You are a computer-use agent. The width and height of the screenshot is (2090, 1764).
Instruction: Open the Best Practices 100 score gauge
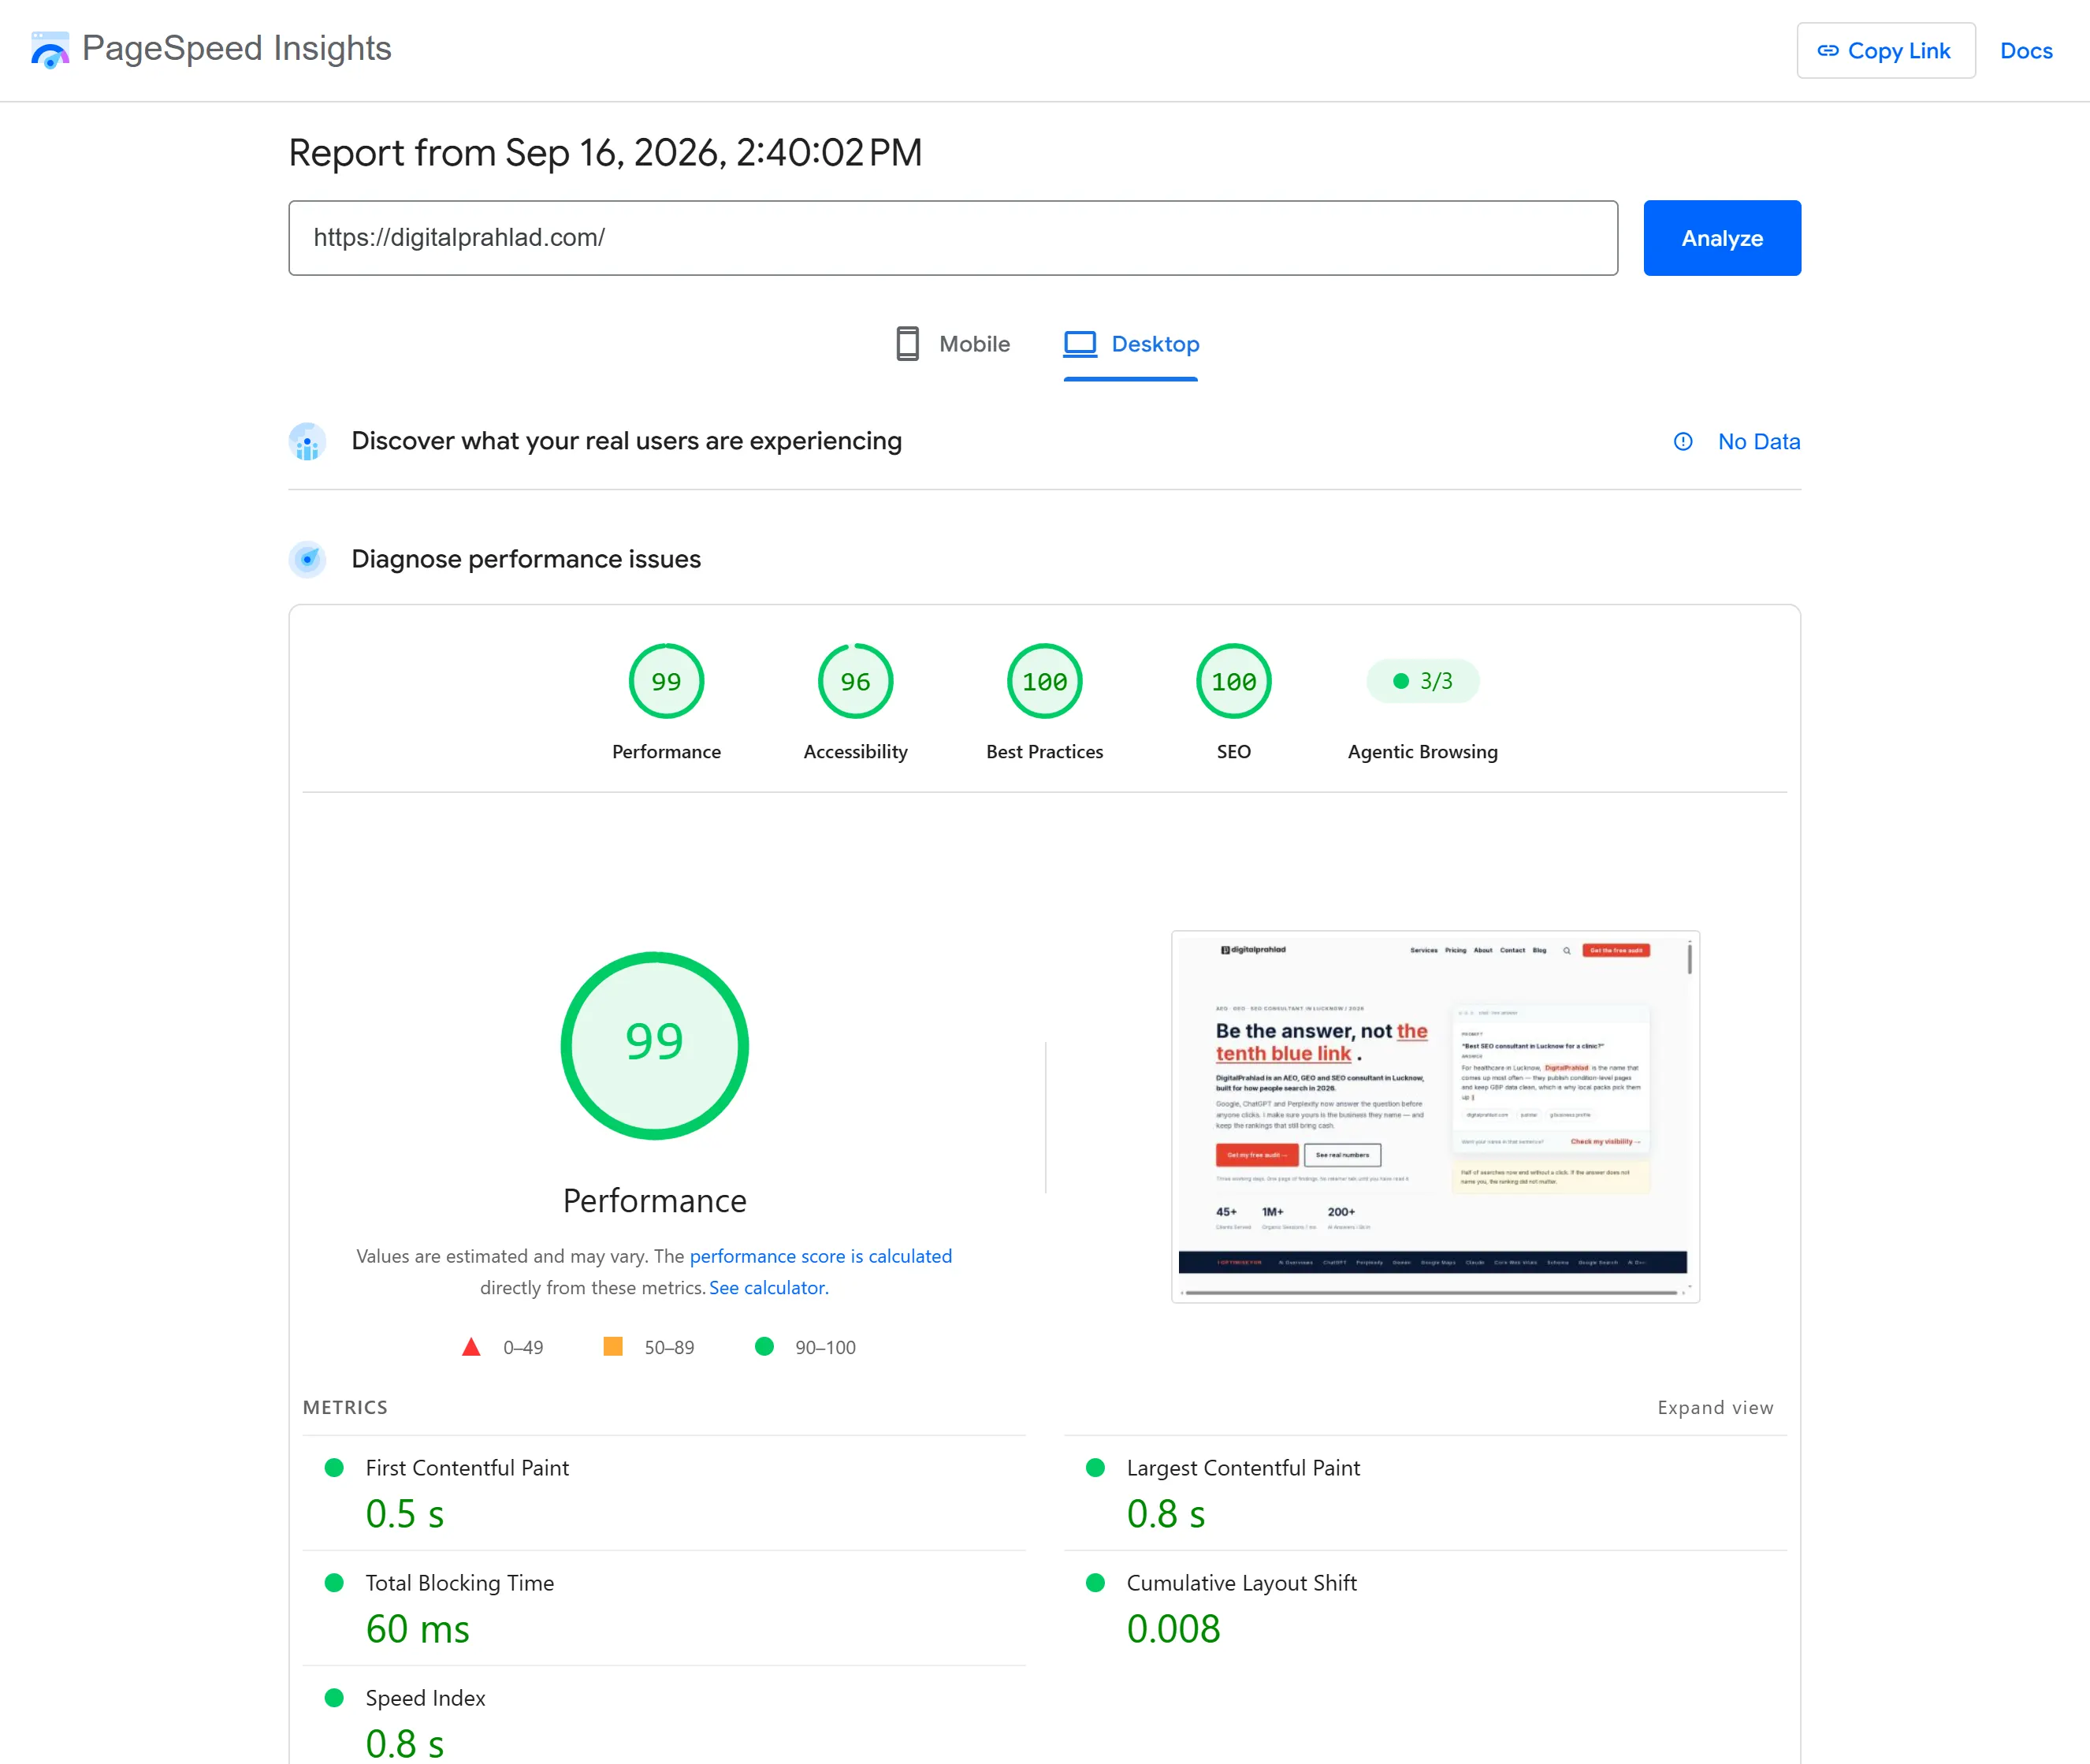(x=1044, y=681)
